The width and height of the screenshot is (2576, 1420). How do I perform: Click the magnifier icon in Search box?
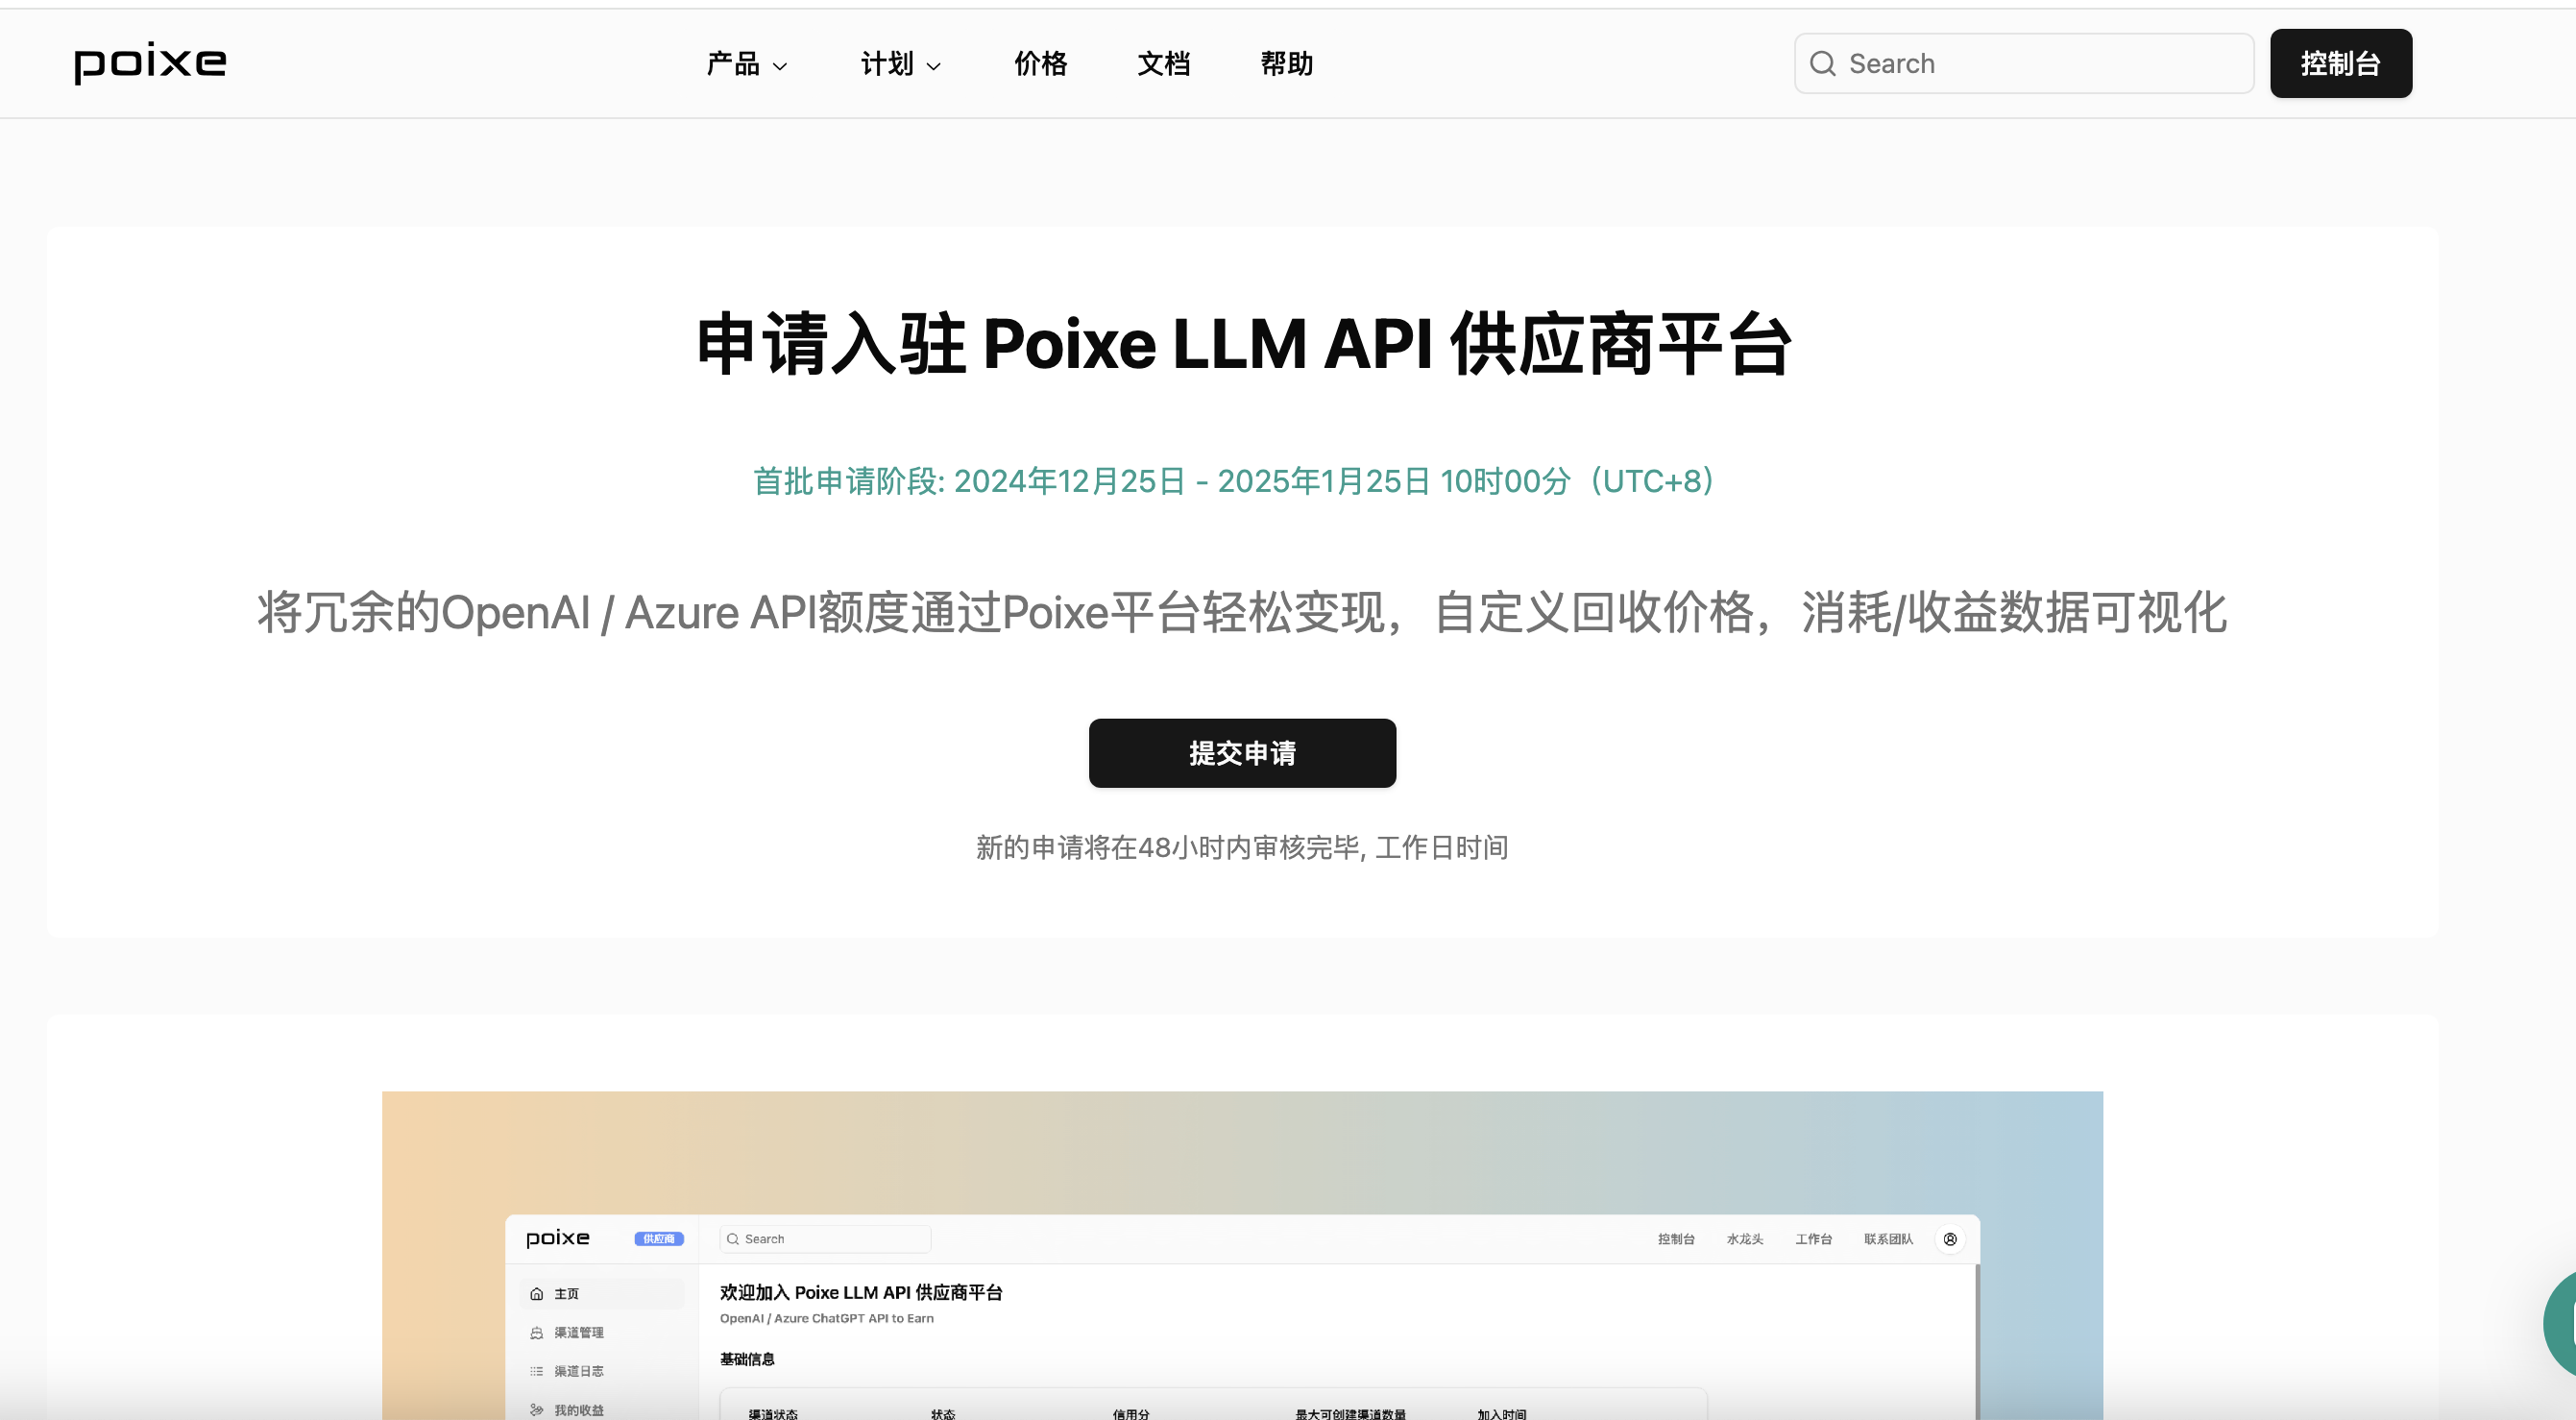point(1822,63)
